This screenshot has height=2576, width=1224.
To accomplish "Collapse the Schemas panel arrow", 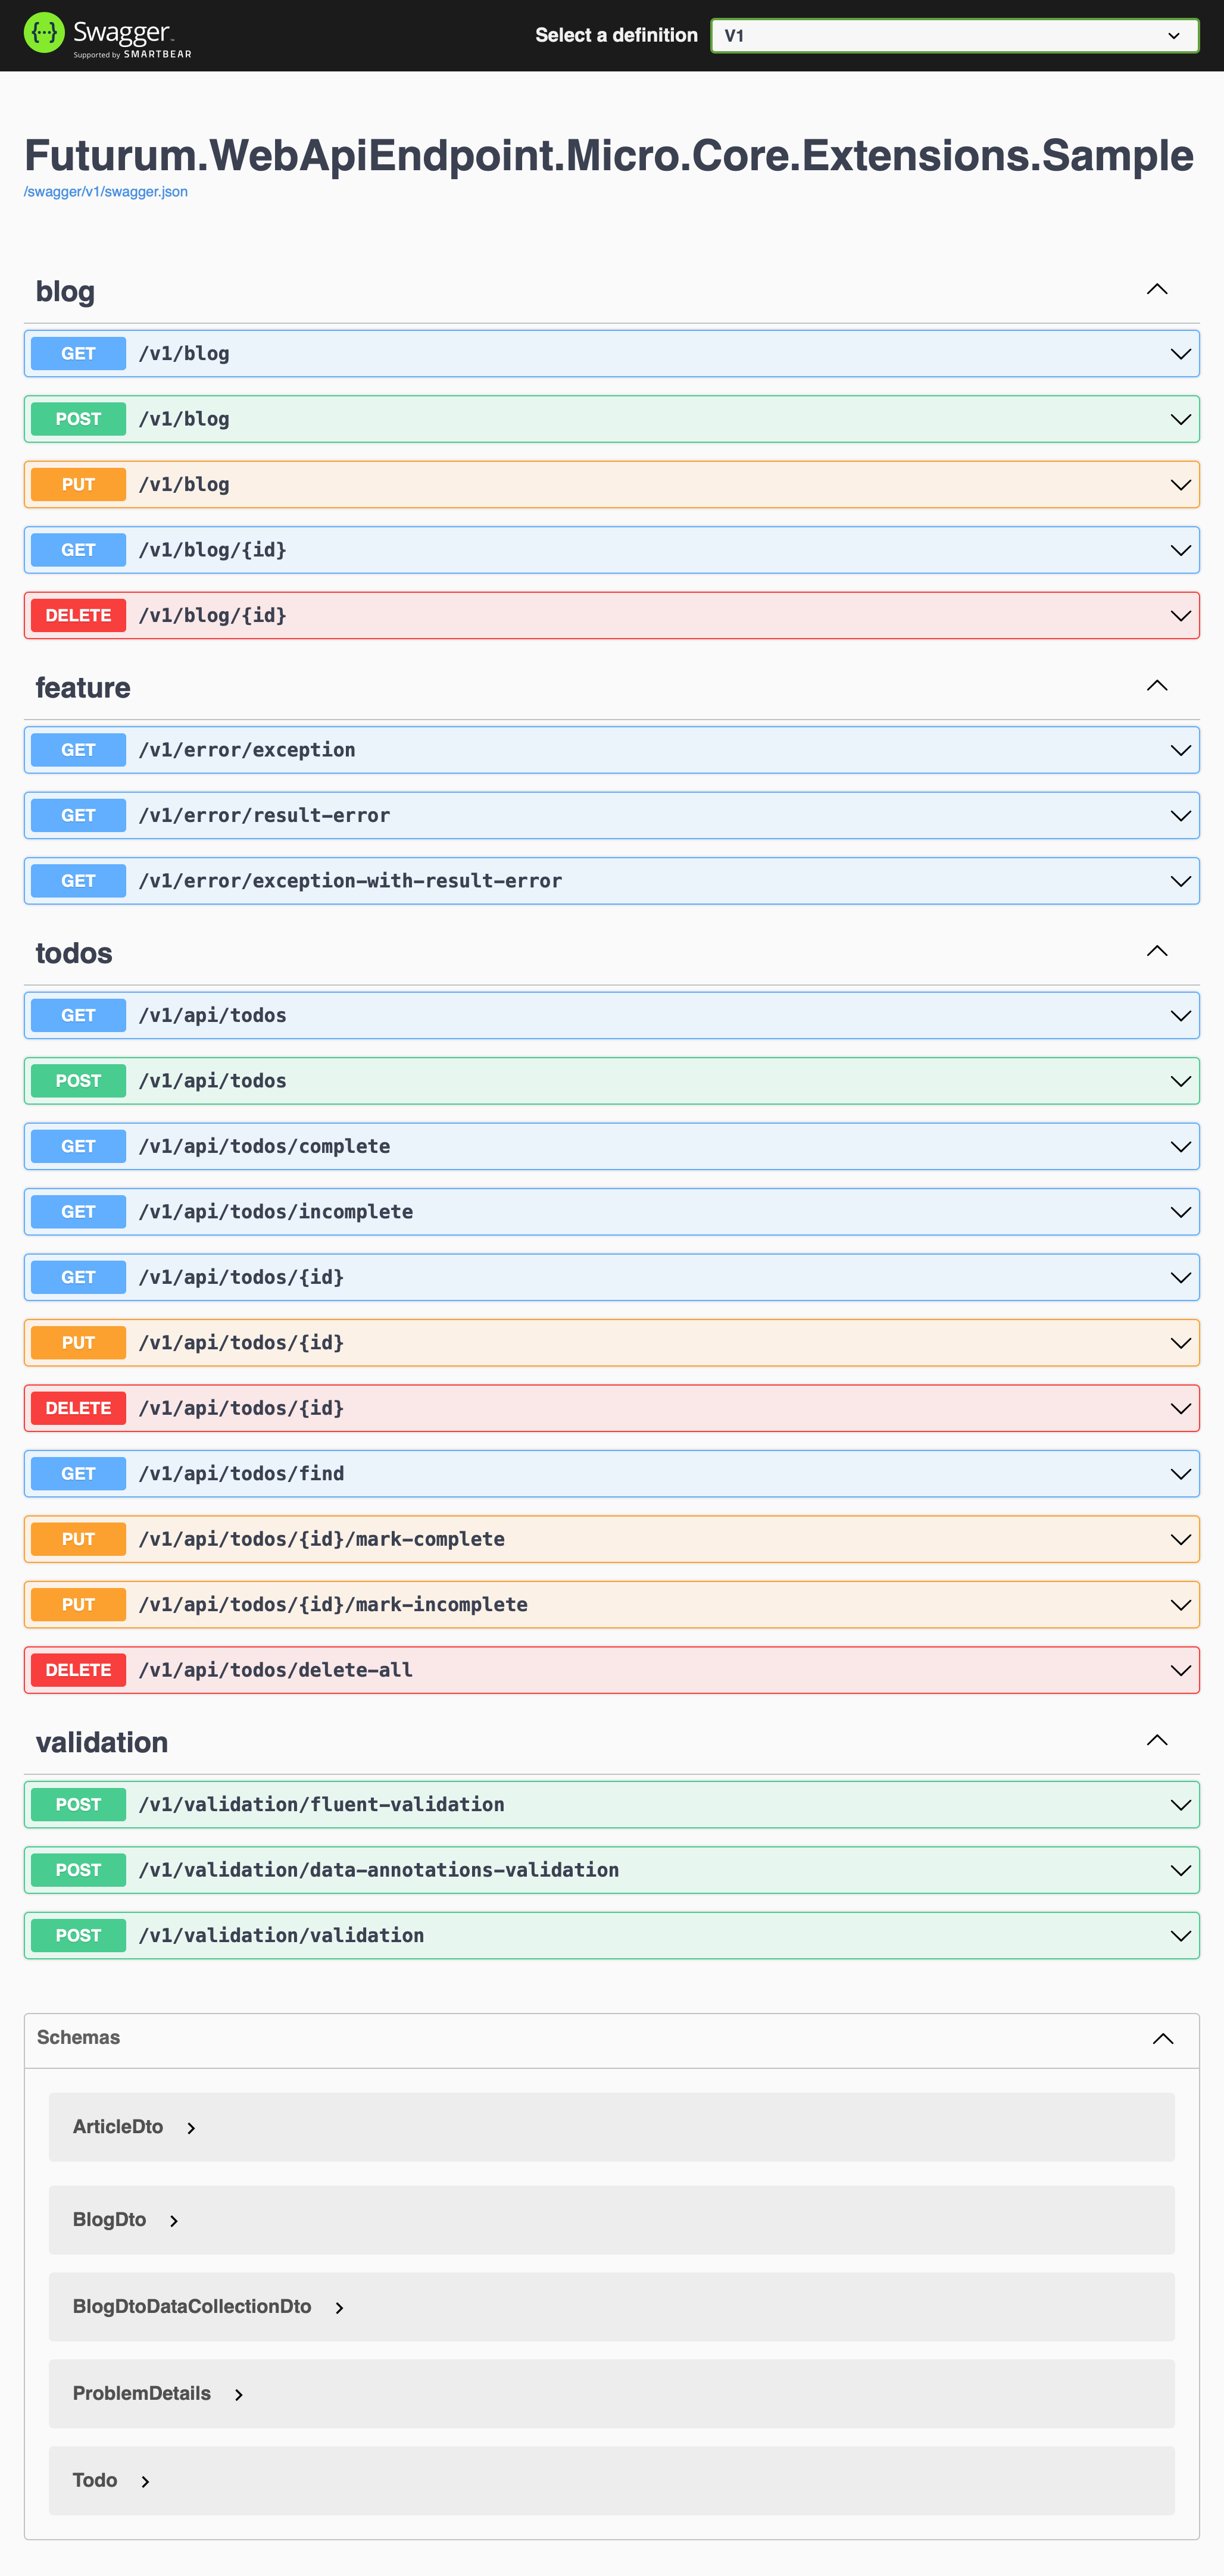I will [x=1162, y=2039].
